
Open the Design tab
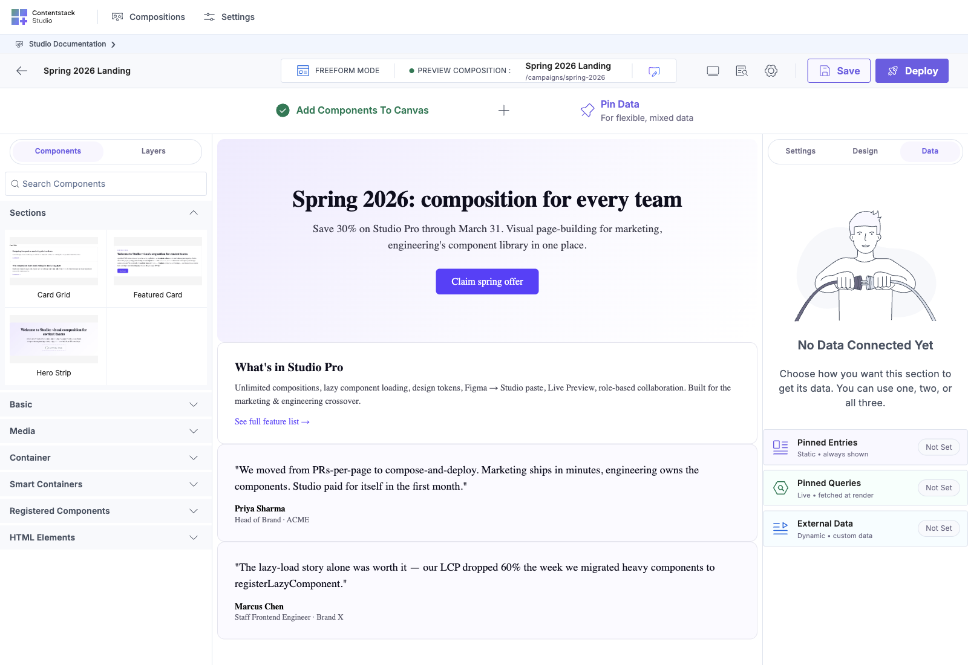click(x=865, y=151)
